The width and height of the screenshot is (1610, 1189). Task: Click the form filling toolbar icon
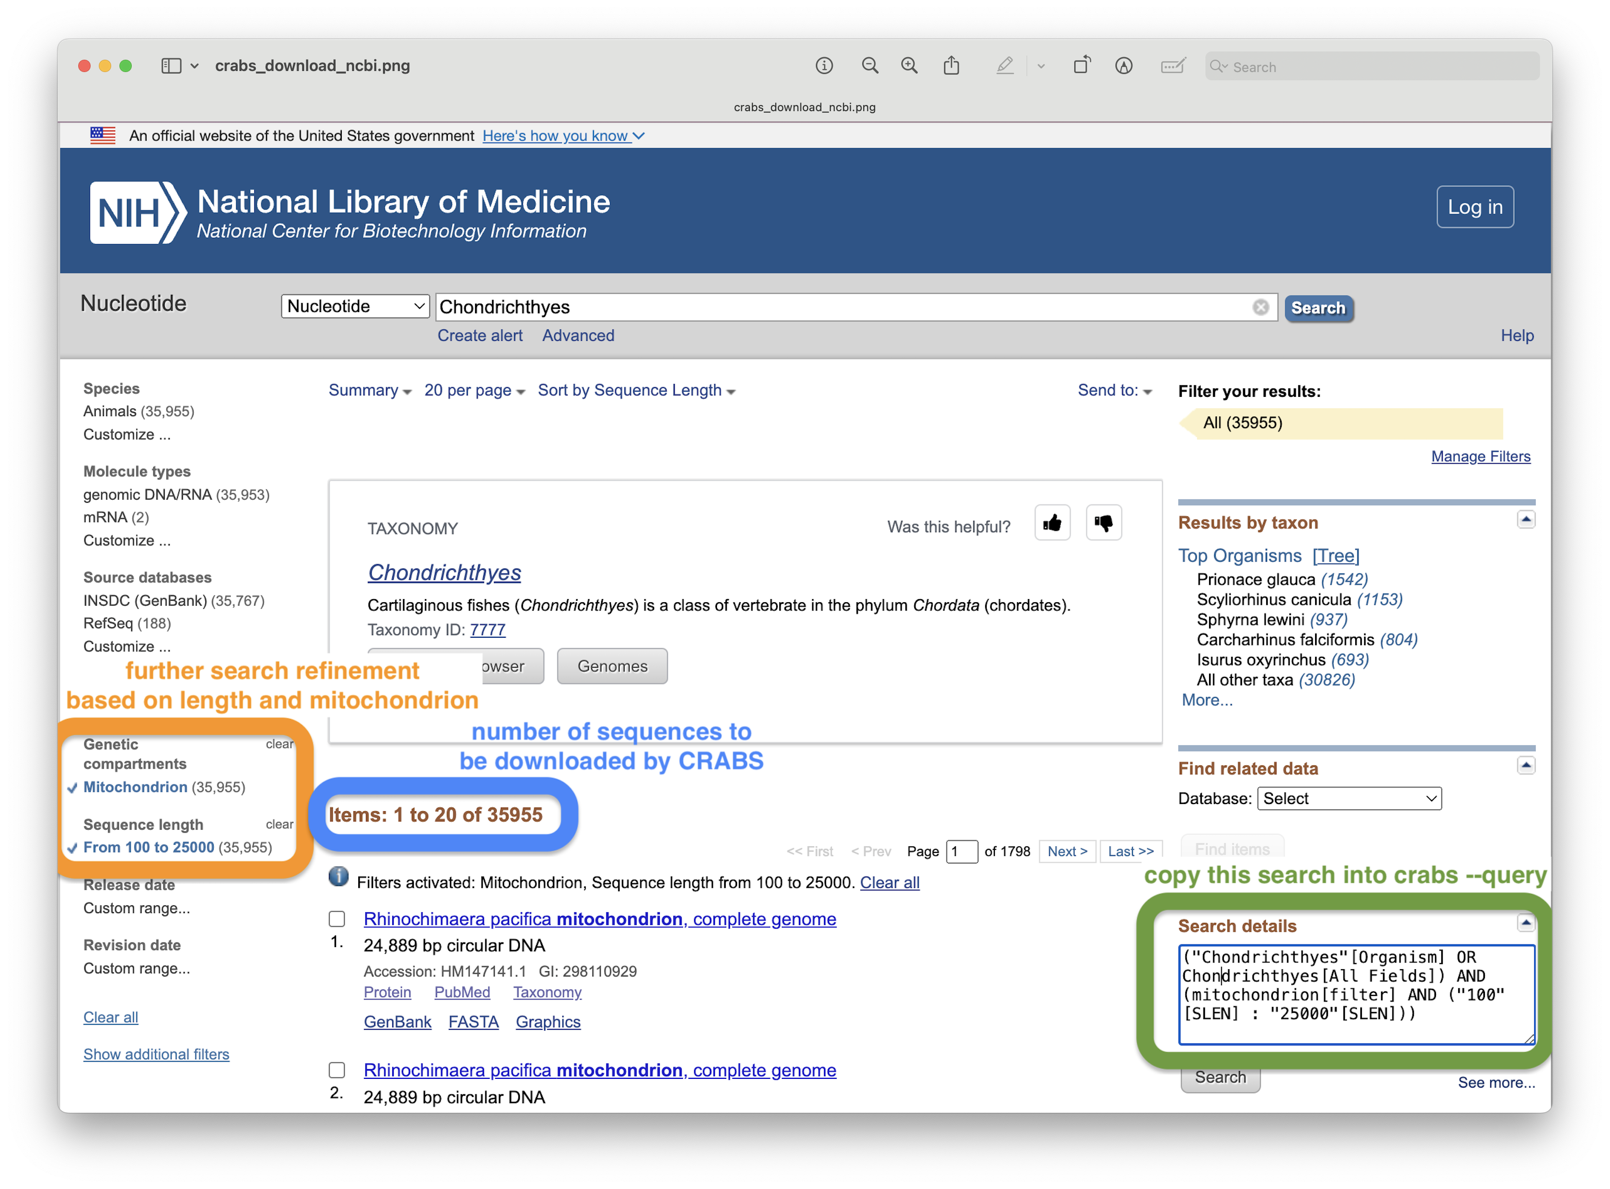click(x=1172, y=66)
